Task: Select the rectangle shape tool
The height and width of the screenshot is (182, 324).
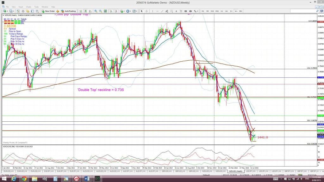Action: click(185, 11)
